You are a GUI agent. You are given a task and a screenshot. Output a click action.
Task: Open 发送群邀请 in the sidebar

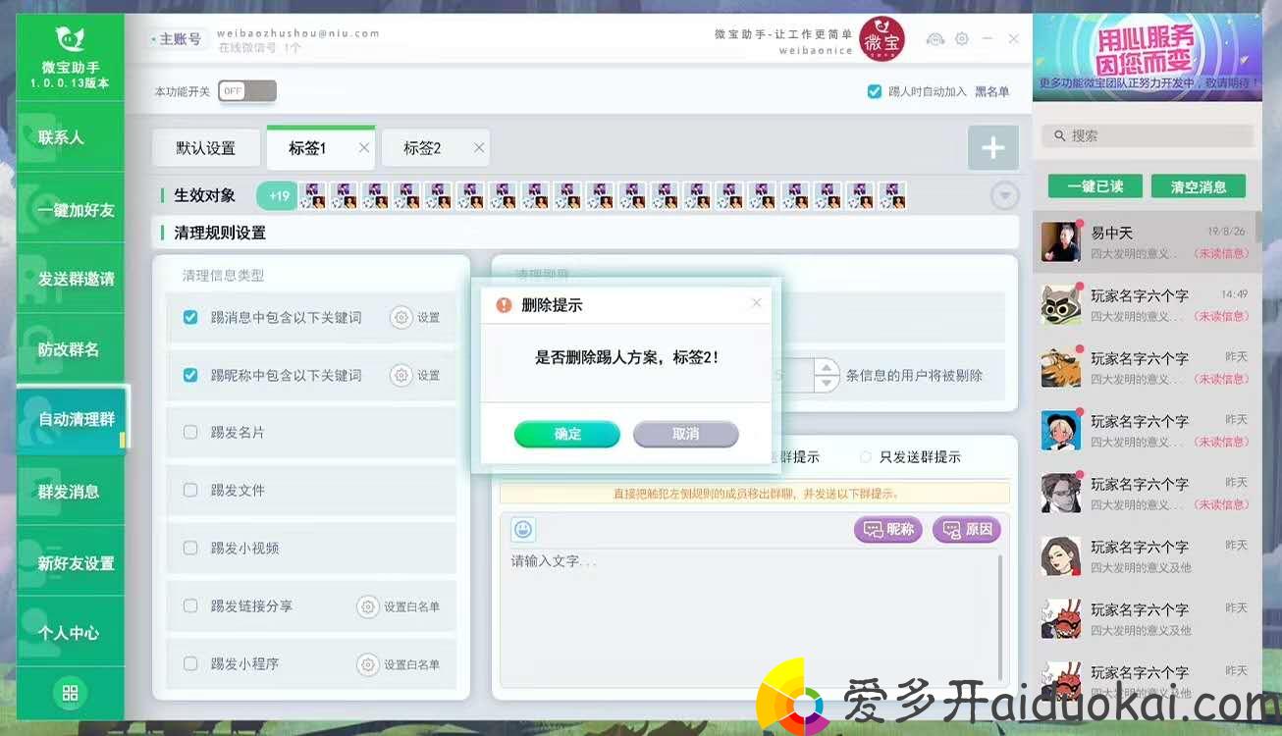pyautogui.click(x=70, y=280)
